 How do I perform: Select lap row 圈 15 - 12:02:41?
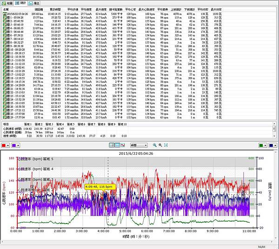[16, 68]
